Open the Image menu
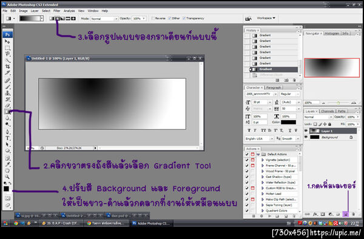364x239 pixels. 23,11
